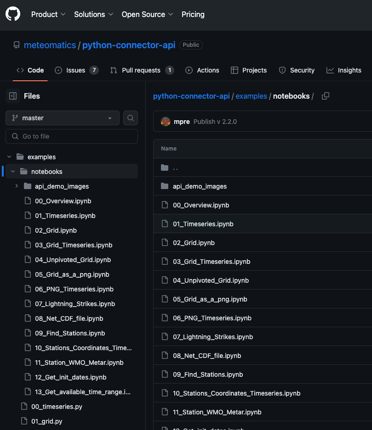Expand the Product menu dropdown
Viewport: 372px width, 430px height.
coord(48,14)
